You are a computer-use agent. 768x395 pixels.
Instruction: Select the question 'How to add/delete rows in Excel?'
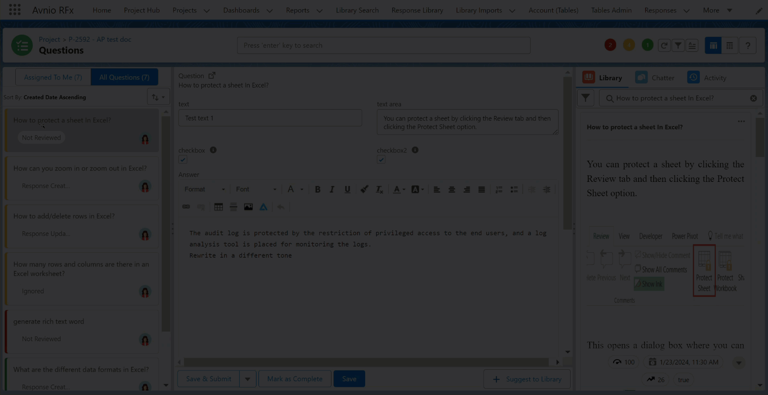(82, 226)
